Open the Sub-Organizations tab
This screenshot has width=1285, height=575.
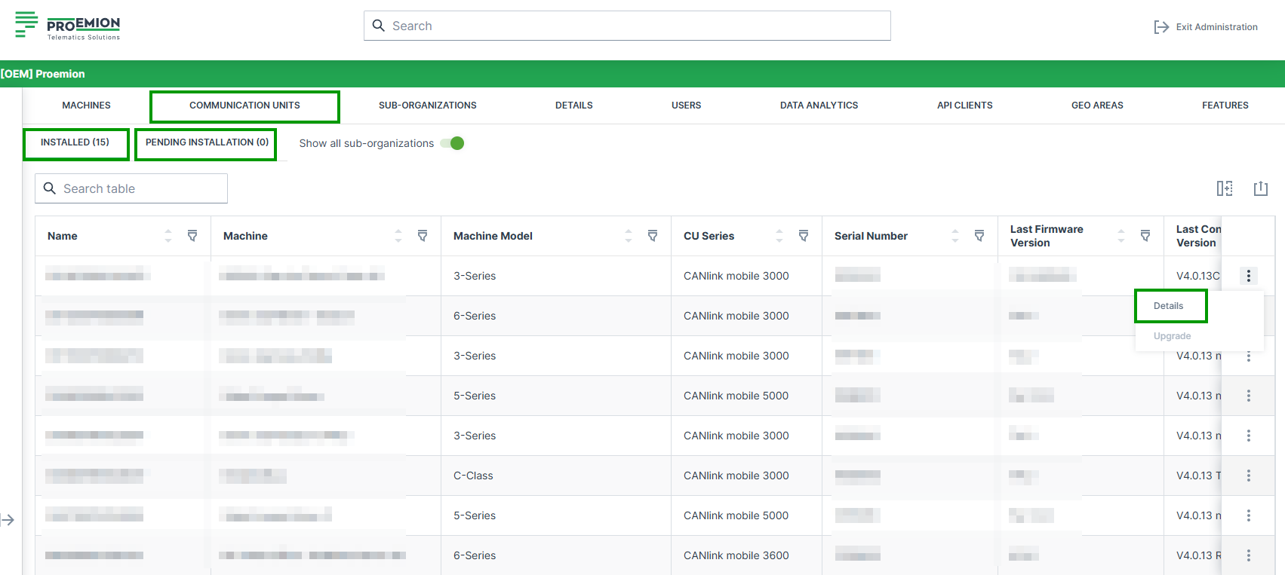tap(427, 106)
